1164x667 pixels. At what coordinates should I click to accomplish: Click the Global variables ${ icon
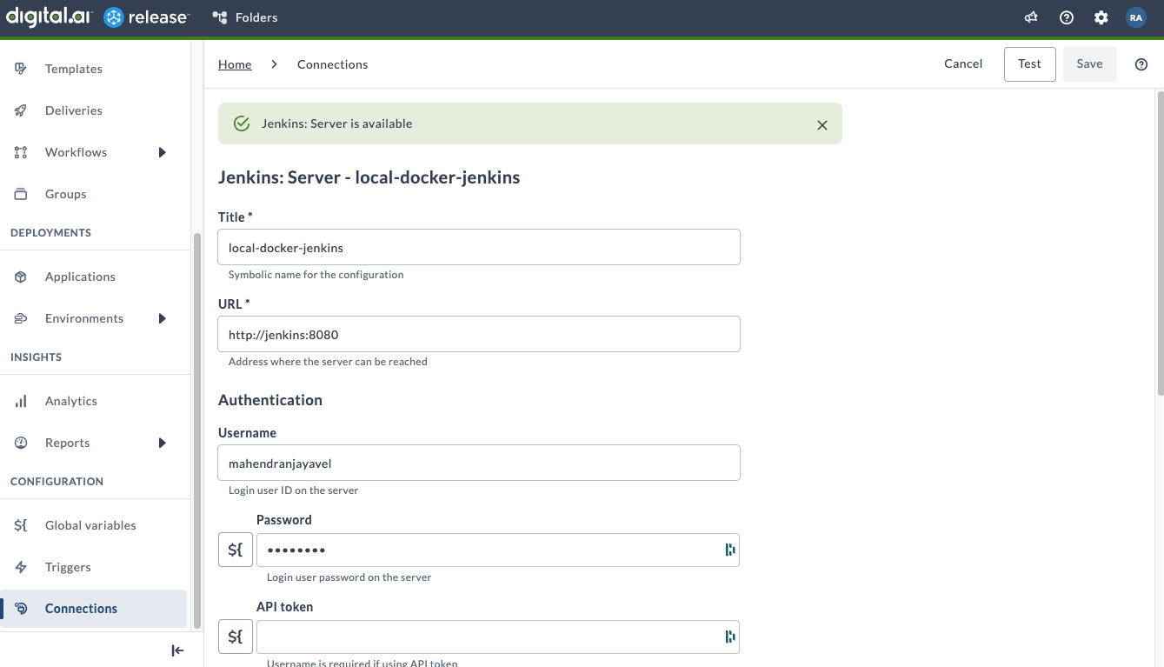(21, 525)
